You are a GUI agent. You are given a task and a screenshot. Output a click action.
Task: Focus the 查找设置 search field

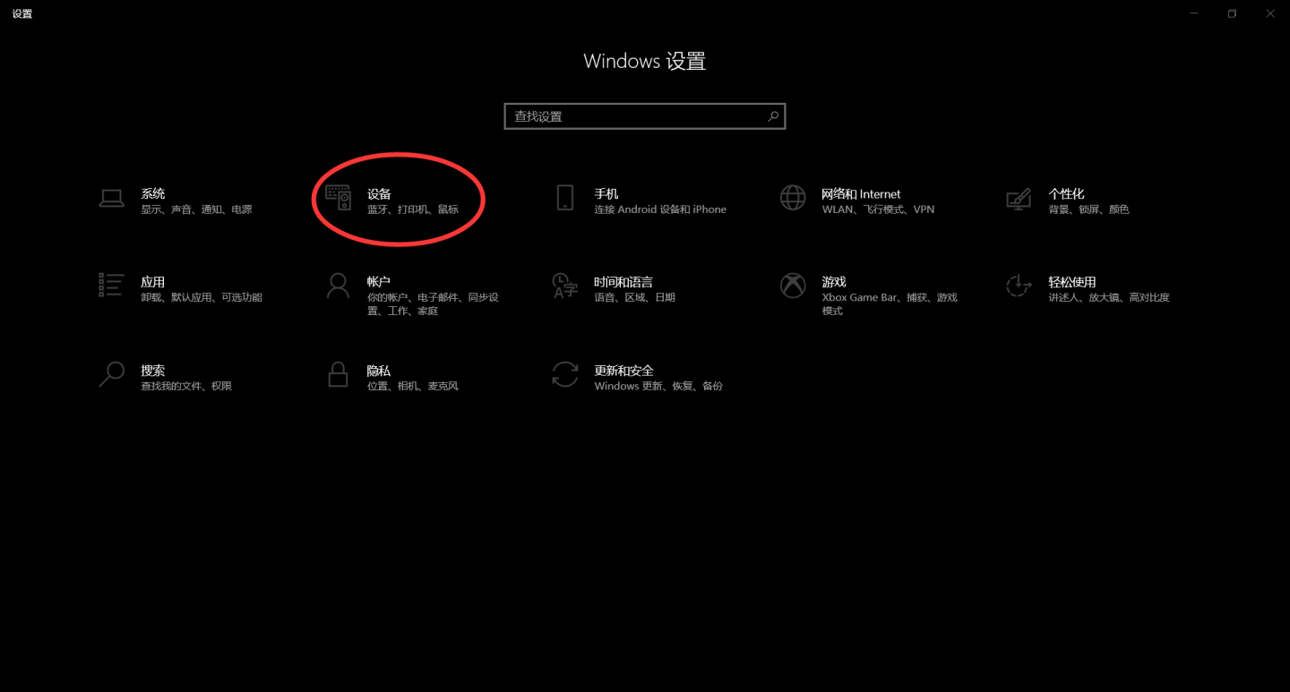(645, 116)
